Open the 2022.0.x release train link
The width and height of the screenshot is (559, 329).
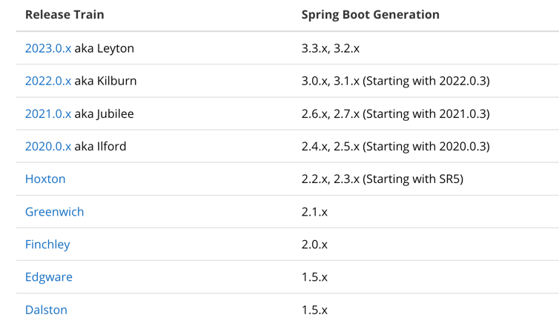[48, 82]
